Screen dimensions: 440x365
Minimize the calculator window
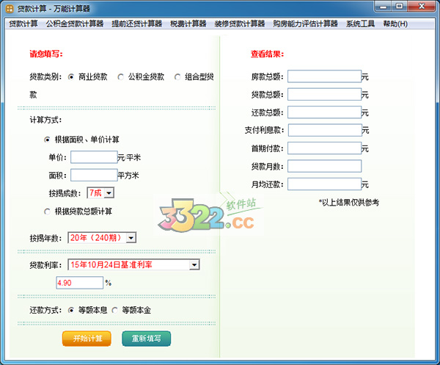(384, 7)
